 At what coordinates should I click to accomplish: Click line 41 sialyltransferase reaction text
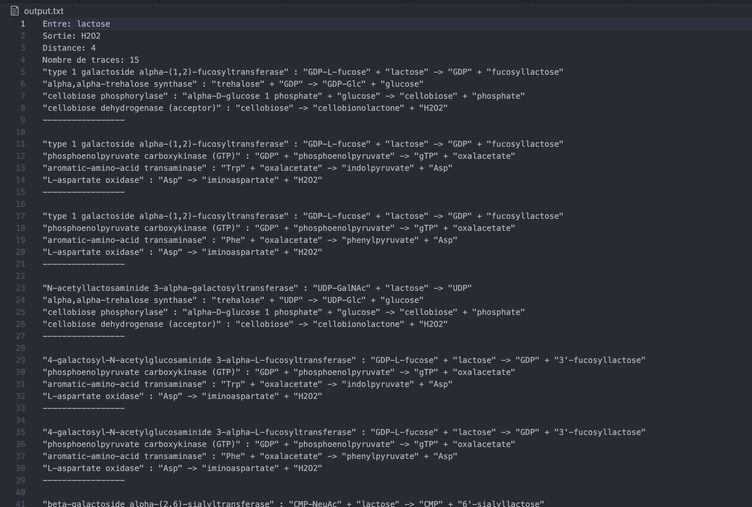coord(293,503)
